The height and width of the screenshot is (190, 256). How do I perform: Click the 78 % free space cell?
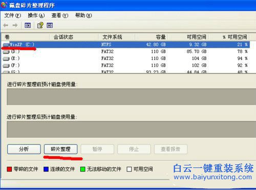(x=242, y=52)
